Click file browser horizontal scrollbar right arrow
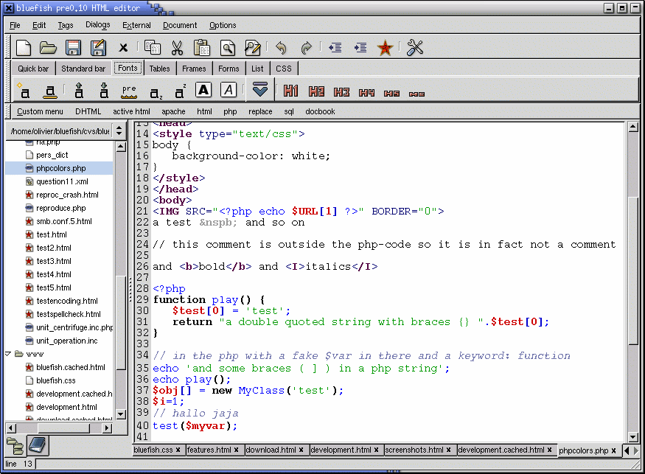645x474 pixels. point(107,428)
